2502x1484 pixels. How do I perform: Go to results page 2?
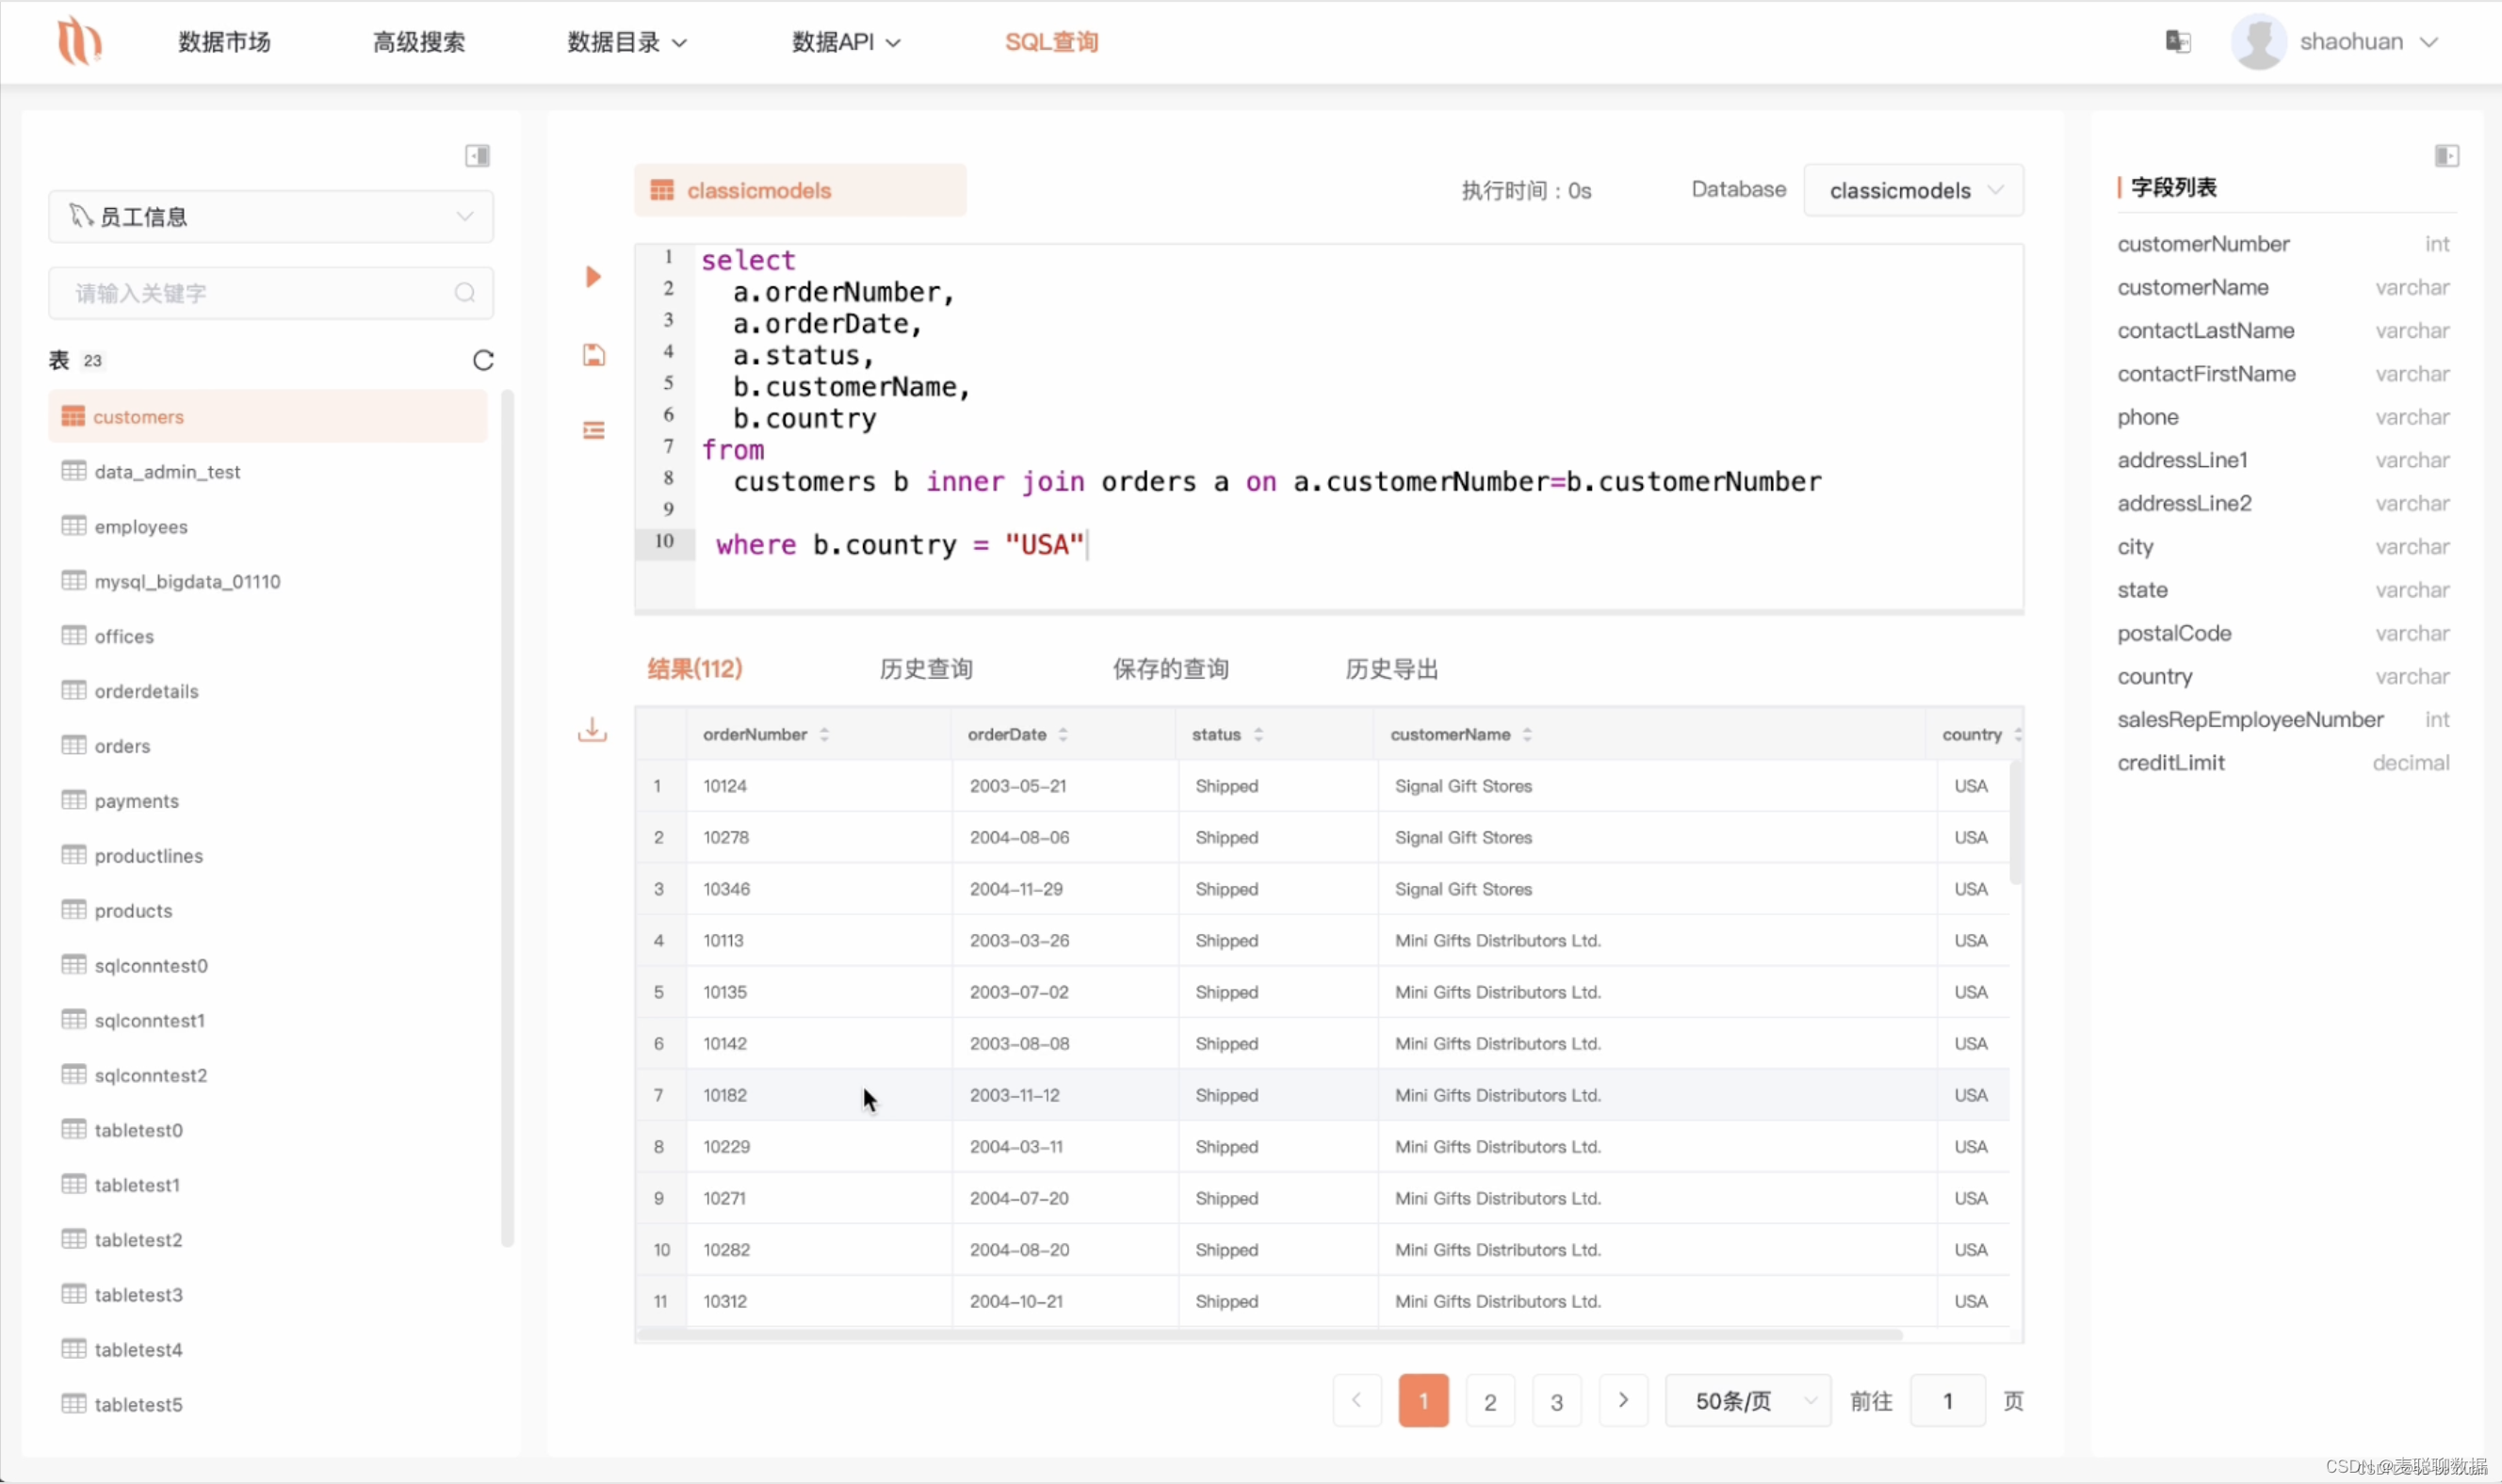[1489, 1401]
